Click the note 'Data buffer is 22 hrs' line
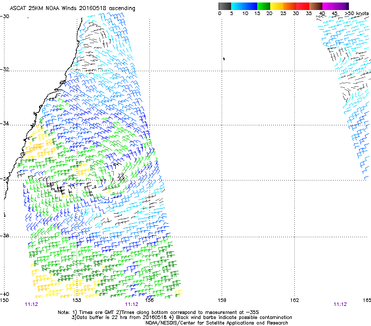The height and width of the screenshot is (326, 371). pos(181,317)
